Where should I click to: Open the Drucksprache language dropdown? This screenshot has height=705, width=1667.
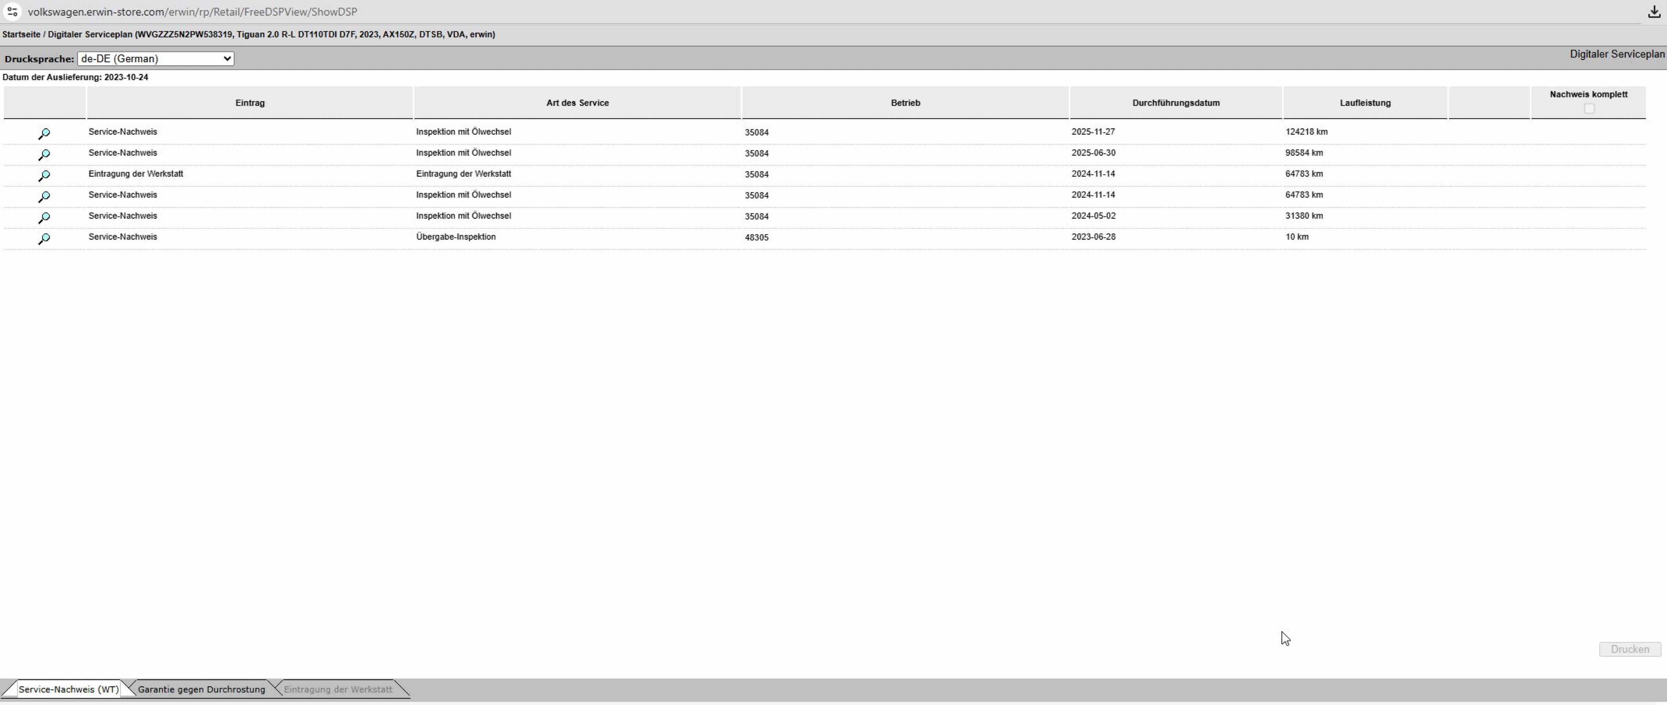[x=155, y=59]
